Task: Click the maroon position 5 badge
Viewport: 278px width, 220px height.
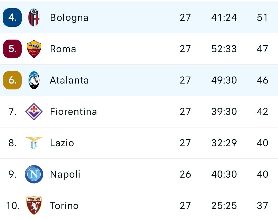Action: pos(12,49)
